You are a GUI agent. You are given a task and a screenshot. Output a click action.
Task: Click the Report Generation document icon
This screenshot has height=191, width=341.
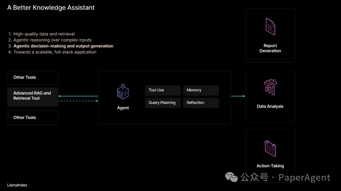270,26
